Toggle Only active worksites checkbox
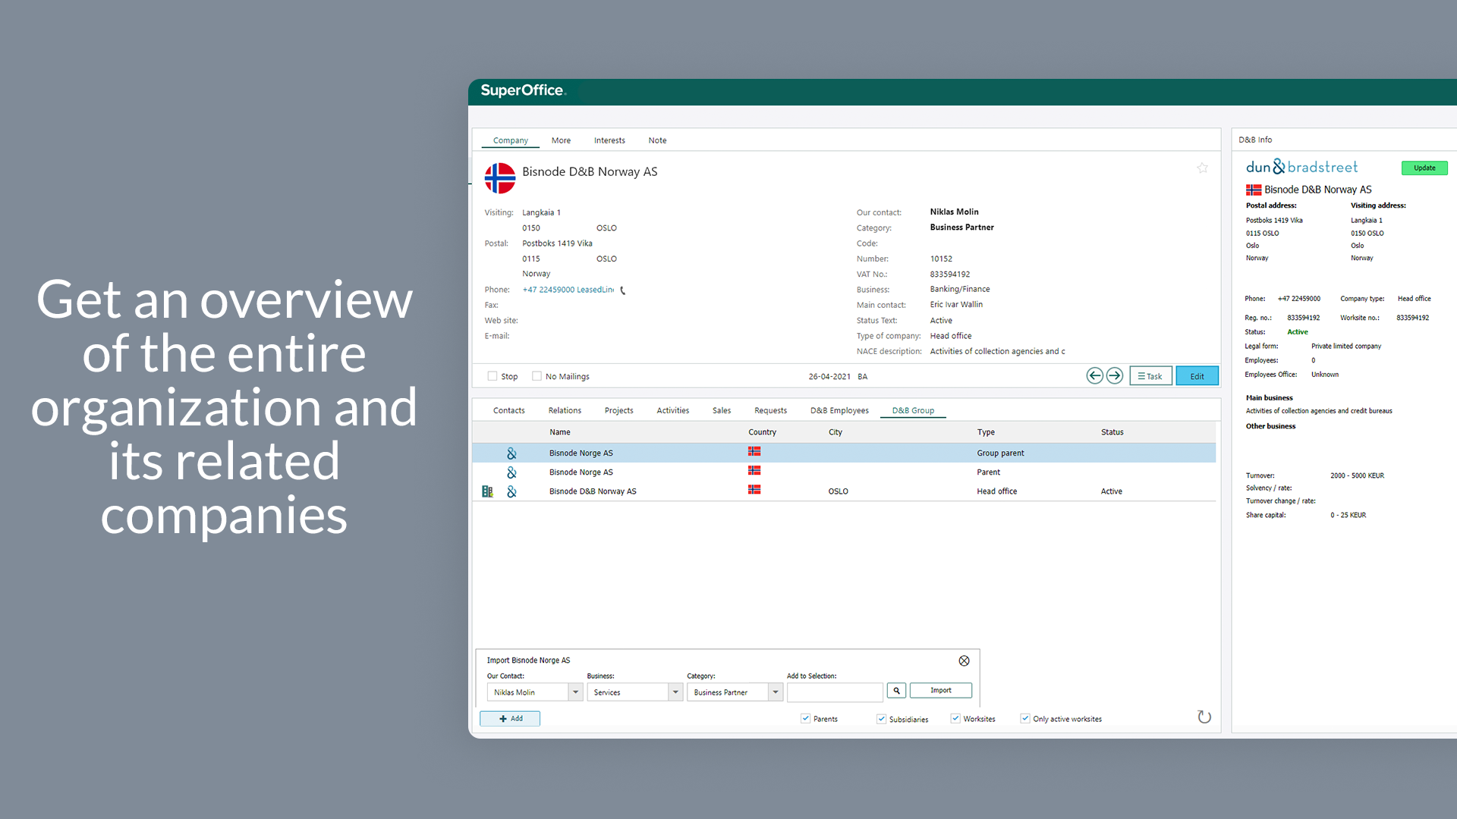Viewport: 1457px width, 819px height. [1025, 719]
